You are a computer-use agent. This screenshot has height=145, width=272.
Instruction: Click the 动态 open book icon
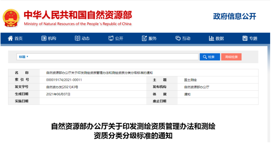(77, 39)
